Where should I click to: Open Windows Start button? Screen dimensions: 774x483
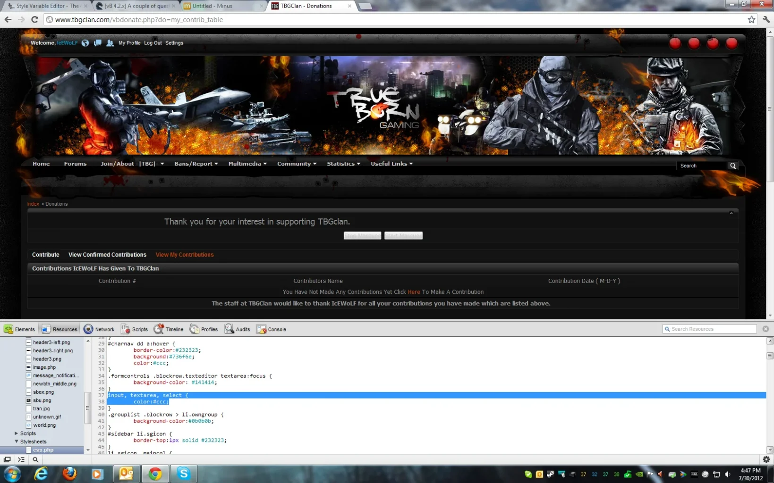click(12, 474)
